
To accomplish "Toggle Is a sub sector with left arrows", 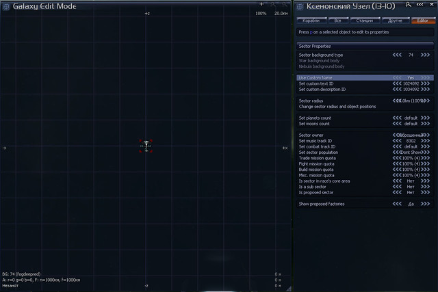I will (397, 187).
